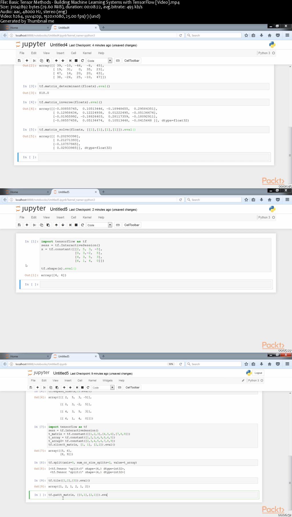The width and height of the screenshot is (292, 517).
Task: Copy the selected cell in the Untitled4 notebook toolbar
Action: point(41,60)
